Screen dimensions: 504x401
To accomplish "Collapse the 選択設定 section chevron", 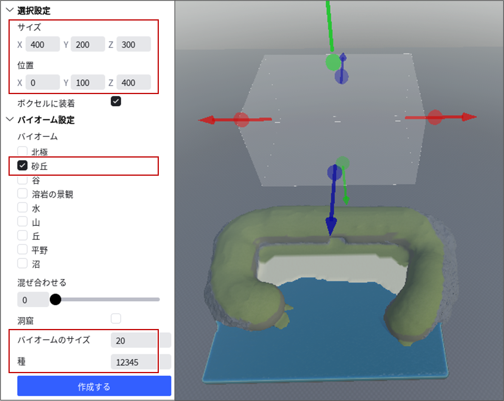I will tap(10, 10).
